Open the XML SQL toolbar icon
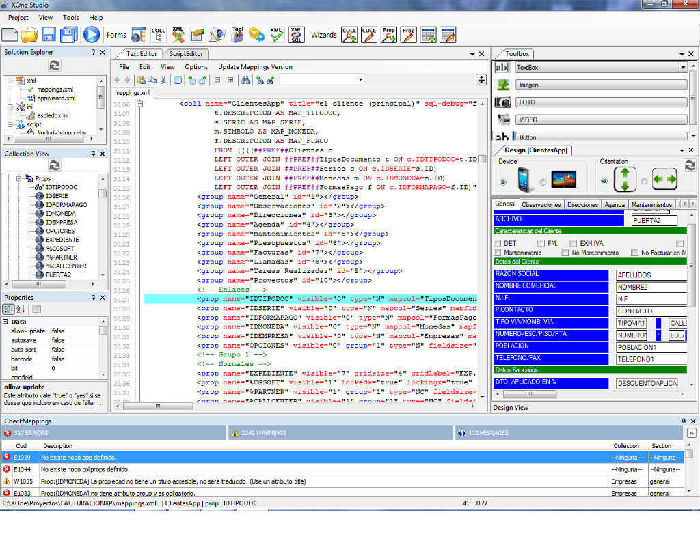This screenshot has height=560, width=700. 297,35
